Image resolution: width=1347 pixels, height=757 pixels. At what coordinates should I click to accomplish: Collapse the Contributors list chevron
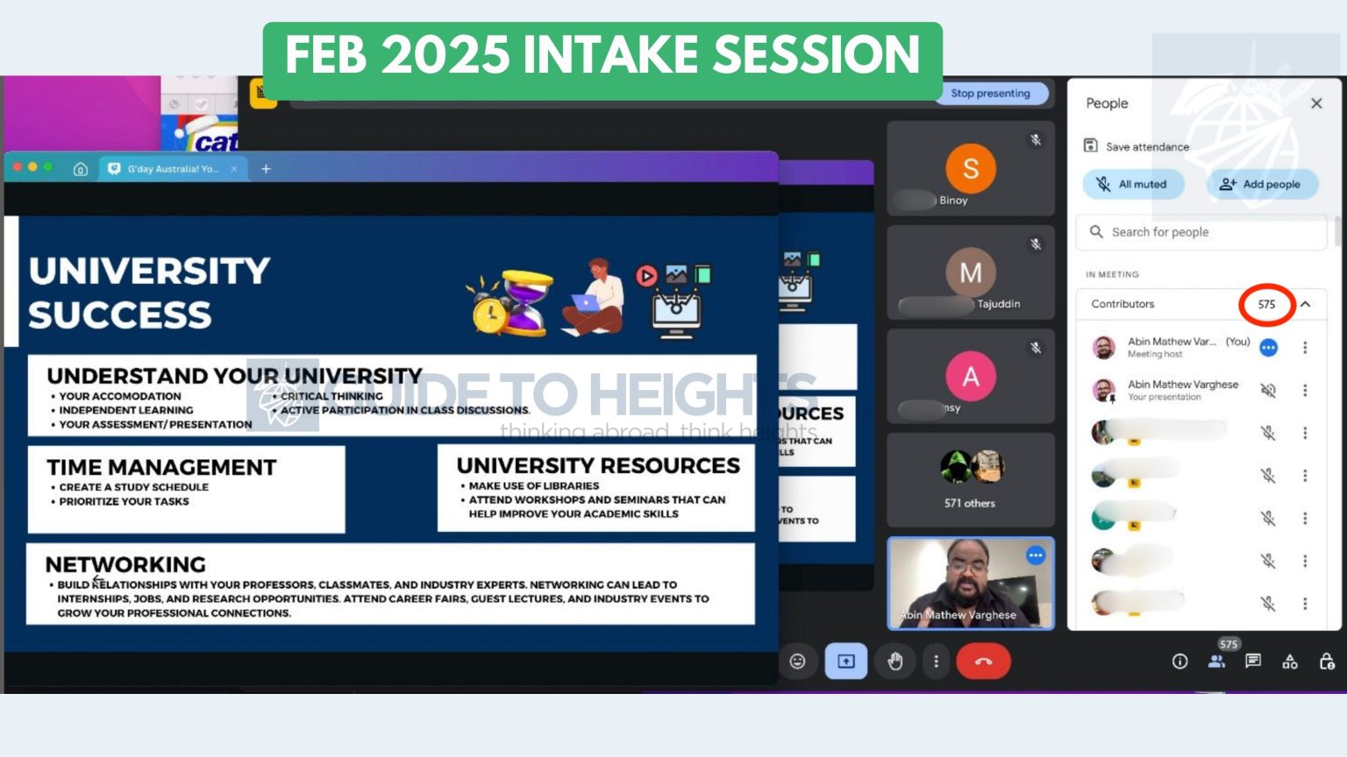click(1306, 304)
